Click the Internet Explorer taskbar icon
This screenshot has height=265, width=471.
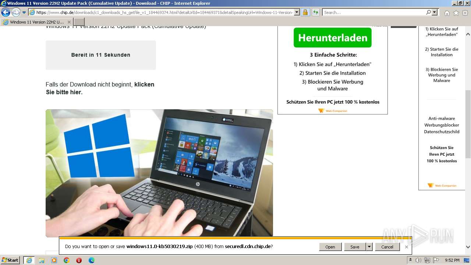[x=29, y=260]
